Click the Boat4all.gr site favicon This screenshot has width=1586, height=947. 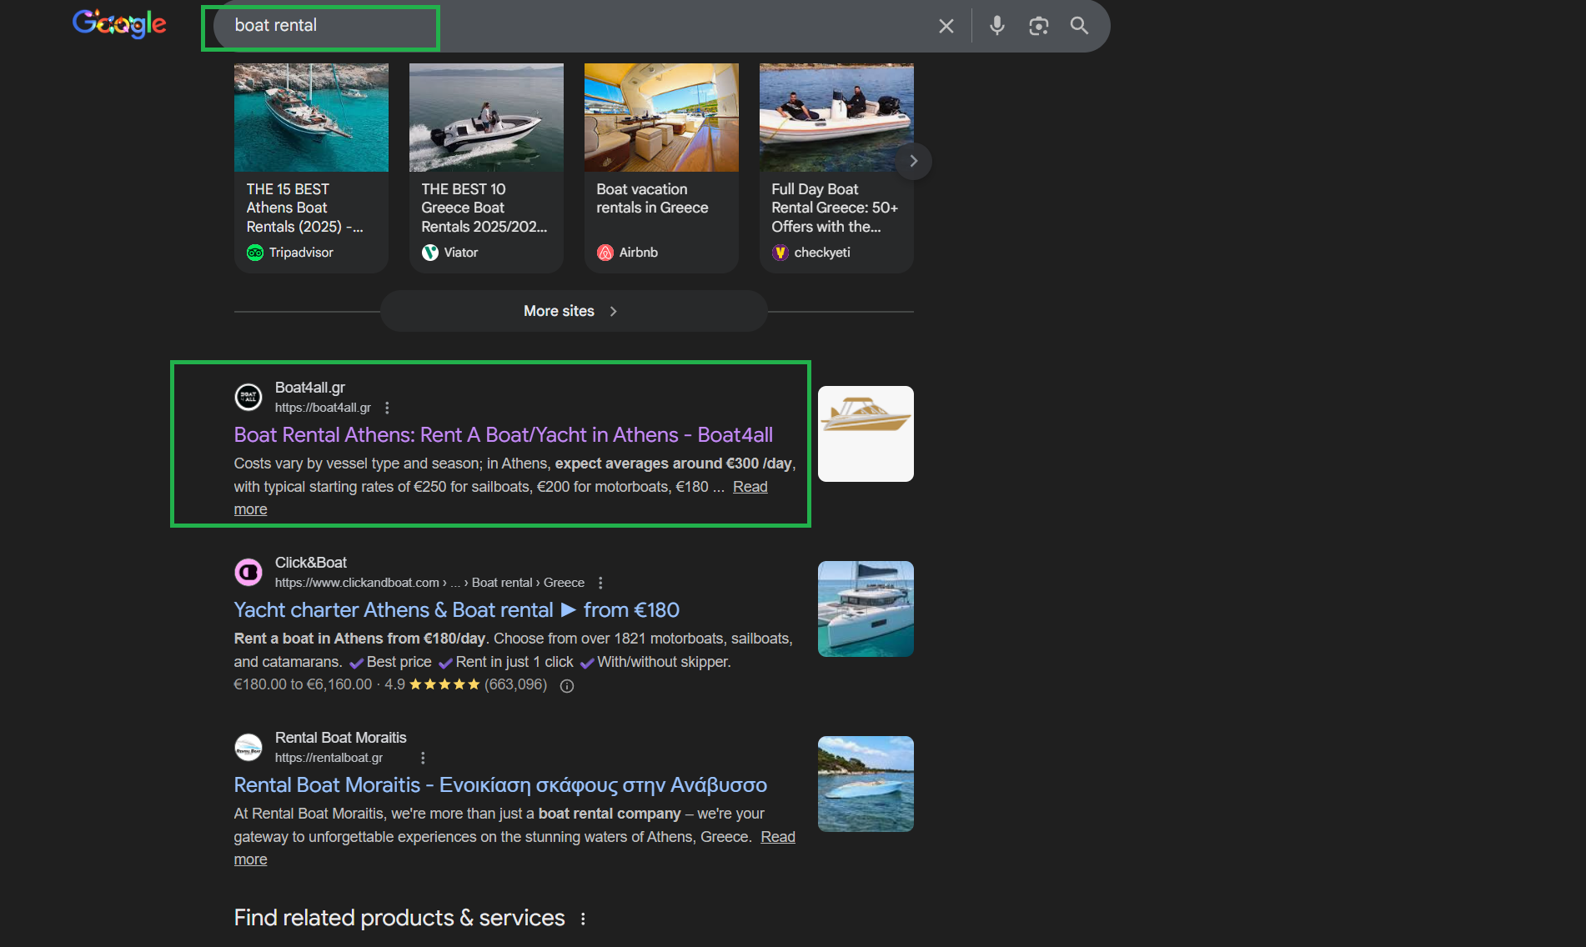click(x=248, y=398)
